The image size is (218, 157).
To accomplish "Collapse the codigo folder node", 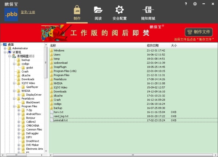I will click(14, 64).
